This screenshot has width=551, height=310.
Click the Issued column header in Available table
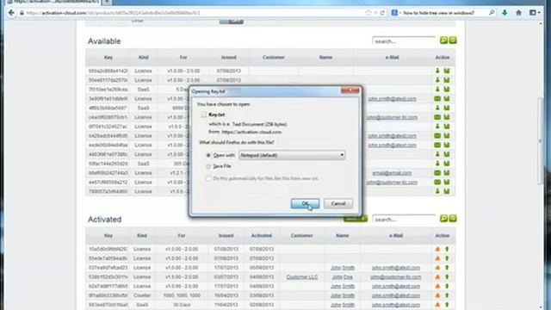pos(229,58)
